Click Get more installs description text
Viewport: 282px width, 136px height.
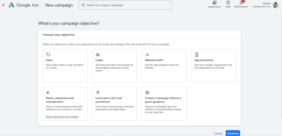[x=213, y=66]
